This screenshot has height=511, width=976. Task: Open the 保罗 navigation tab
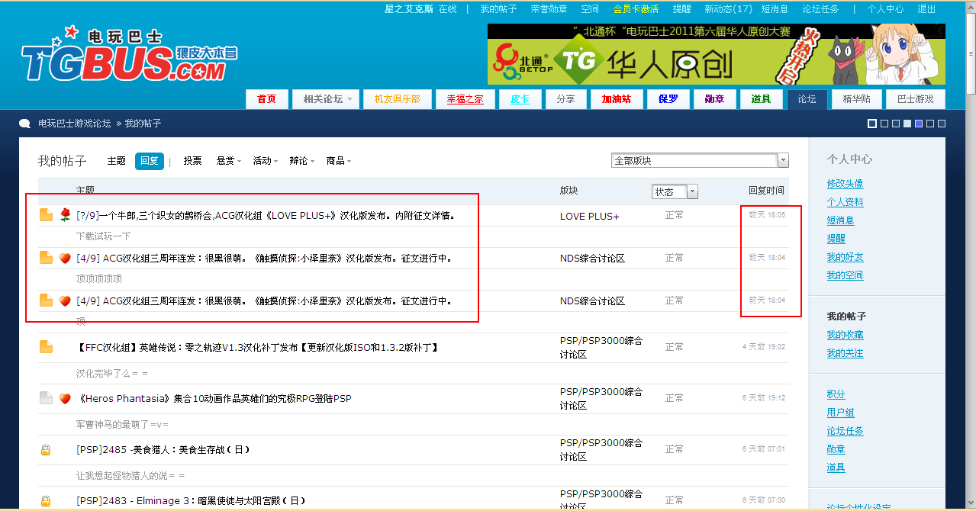pyautogui.click(x=668, y=99)
